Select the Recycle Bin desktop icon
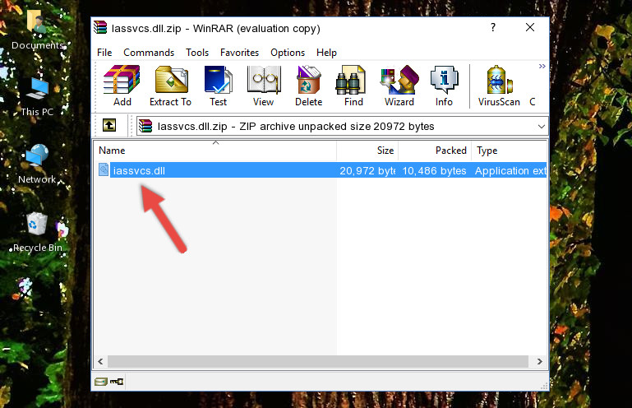 (x=37, y=233)
